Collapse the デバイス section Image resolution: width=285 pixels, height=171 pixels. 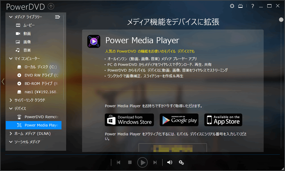tap(11, 109)
